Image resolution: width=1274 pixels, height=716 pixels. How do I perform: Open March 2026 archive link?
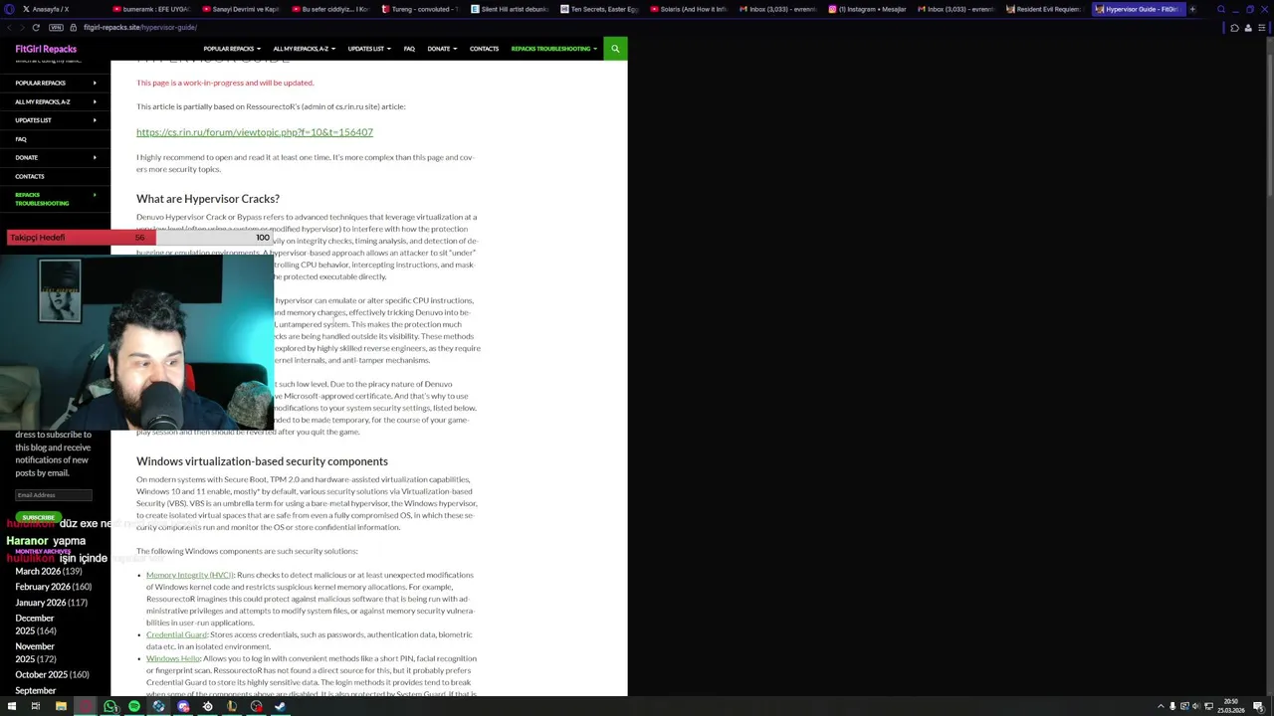tap(38, 571)
